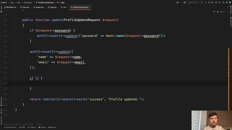Collapse the update array fold on line 21

14,52
